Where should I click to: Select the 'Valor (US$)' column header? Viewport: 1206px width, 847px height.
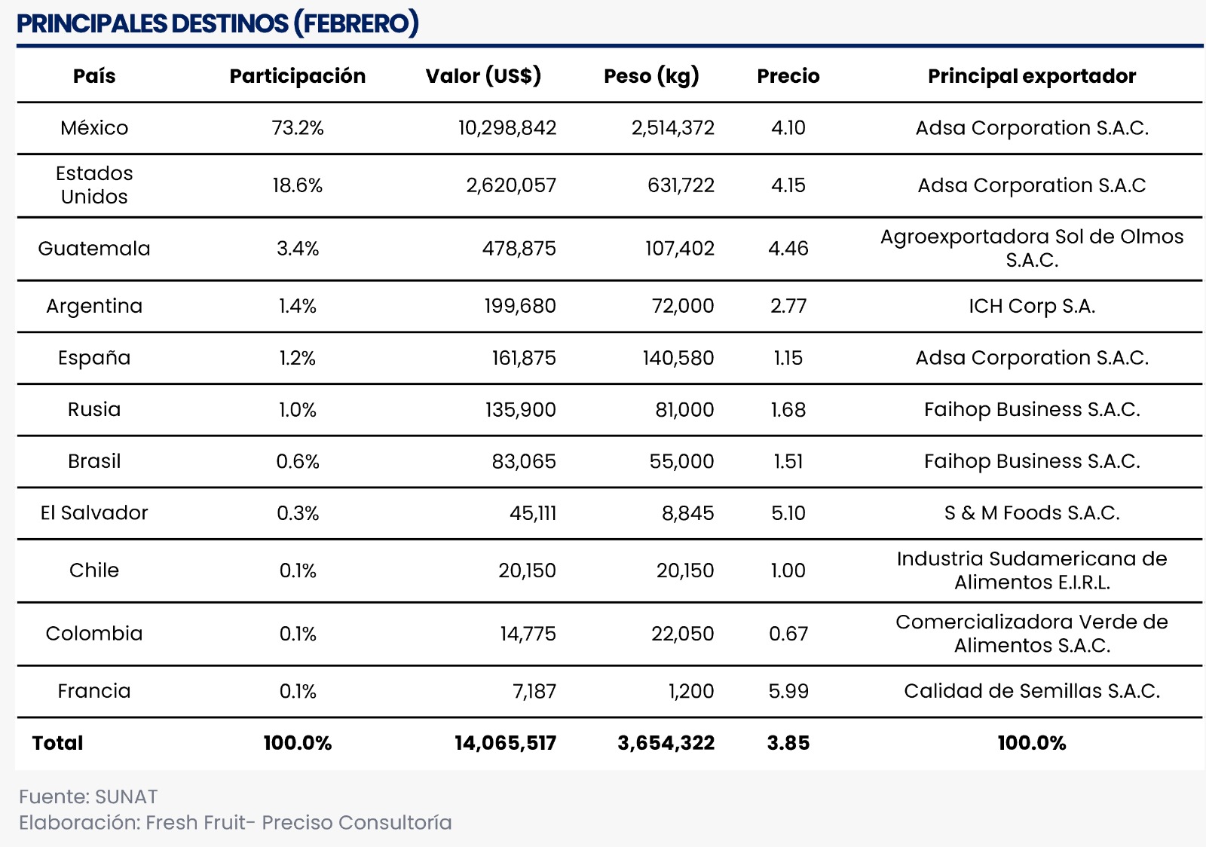coord(483,76)
